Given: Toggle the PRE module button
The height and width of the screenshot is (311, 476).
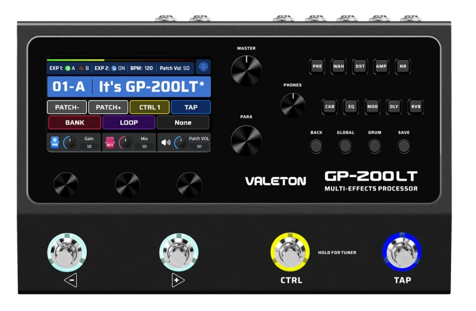Looking at the screenshot, I should coord(317,66).
